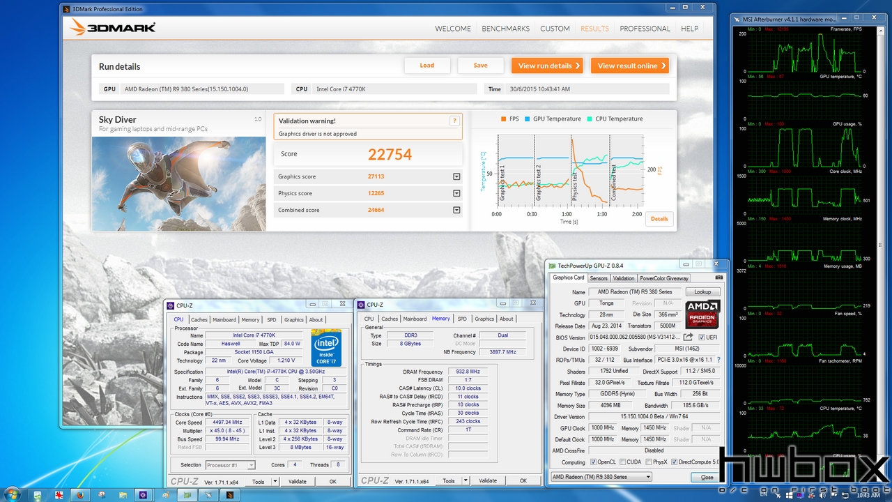Click the Physics test section of the chart
The width and height of the screenshot is (892, 502).
(590, 169)
